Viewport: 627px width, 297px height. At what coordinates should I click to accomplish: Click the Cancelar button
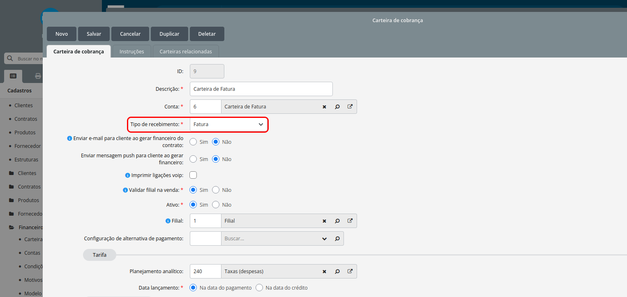click(130, 34)
